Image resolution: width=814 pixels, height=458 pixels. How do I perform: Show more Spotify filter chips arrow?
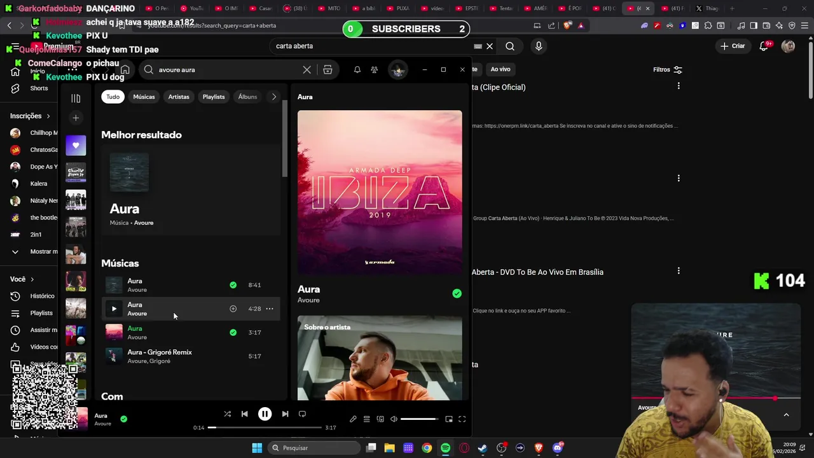click(x=274, y=97)
